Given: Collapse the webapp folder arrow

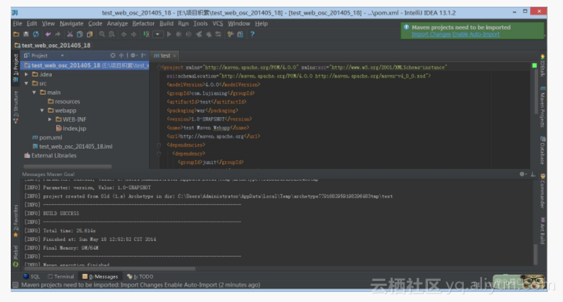Looking at the screenshot, I should coord(42,110).
